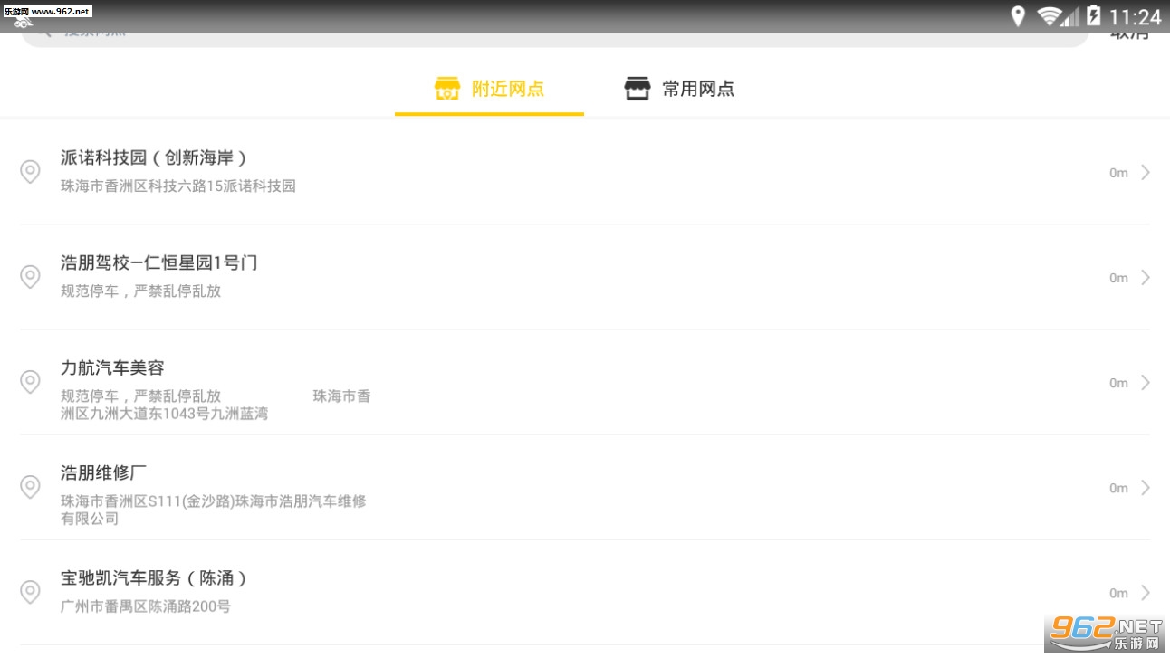Screen dimensions: 1170x658
Task: Open the chevron for 浩朋驾校-仁恒星园1号门
Action: (1146, 277)
